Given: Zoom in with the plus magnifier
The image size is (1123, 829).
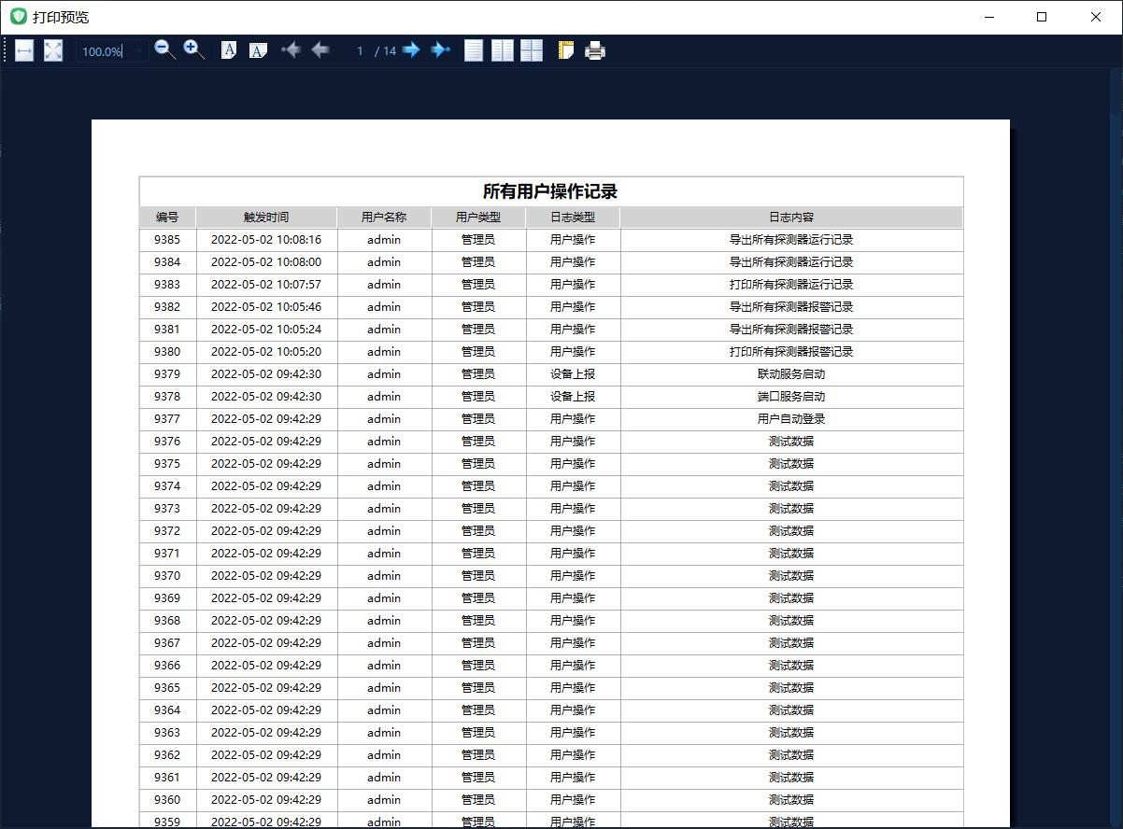Looking at the screenshot, I should [193, 50].
